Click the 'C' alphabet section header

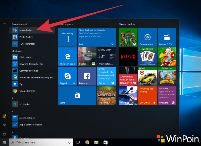(x=13, y=132)
